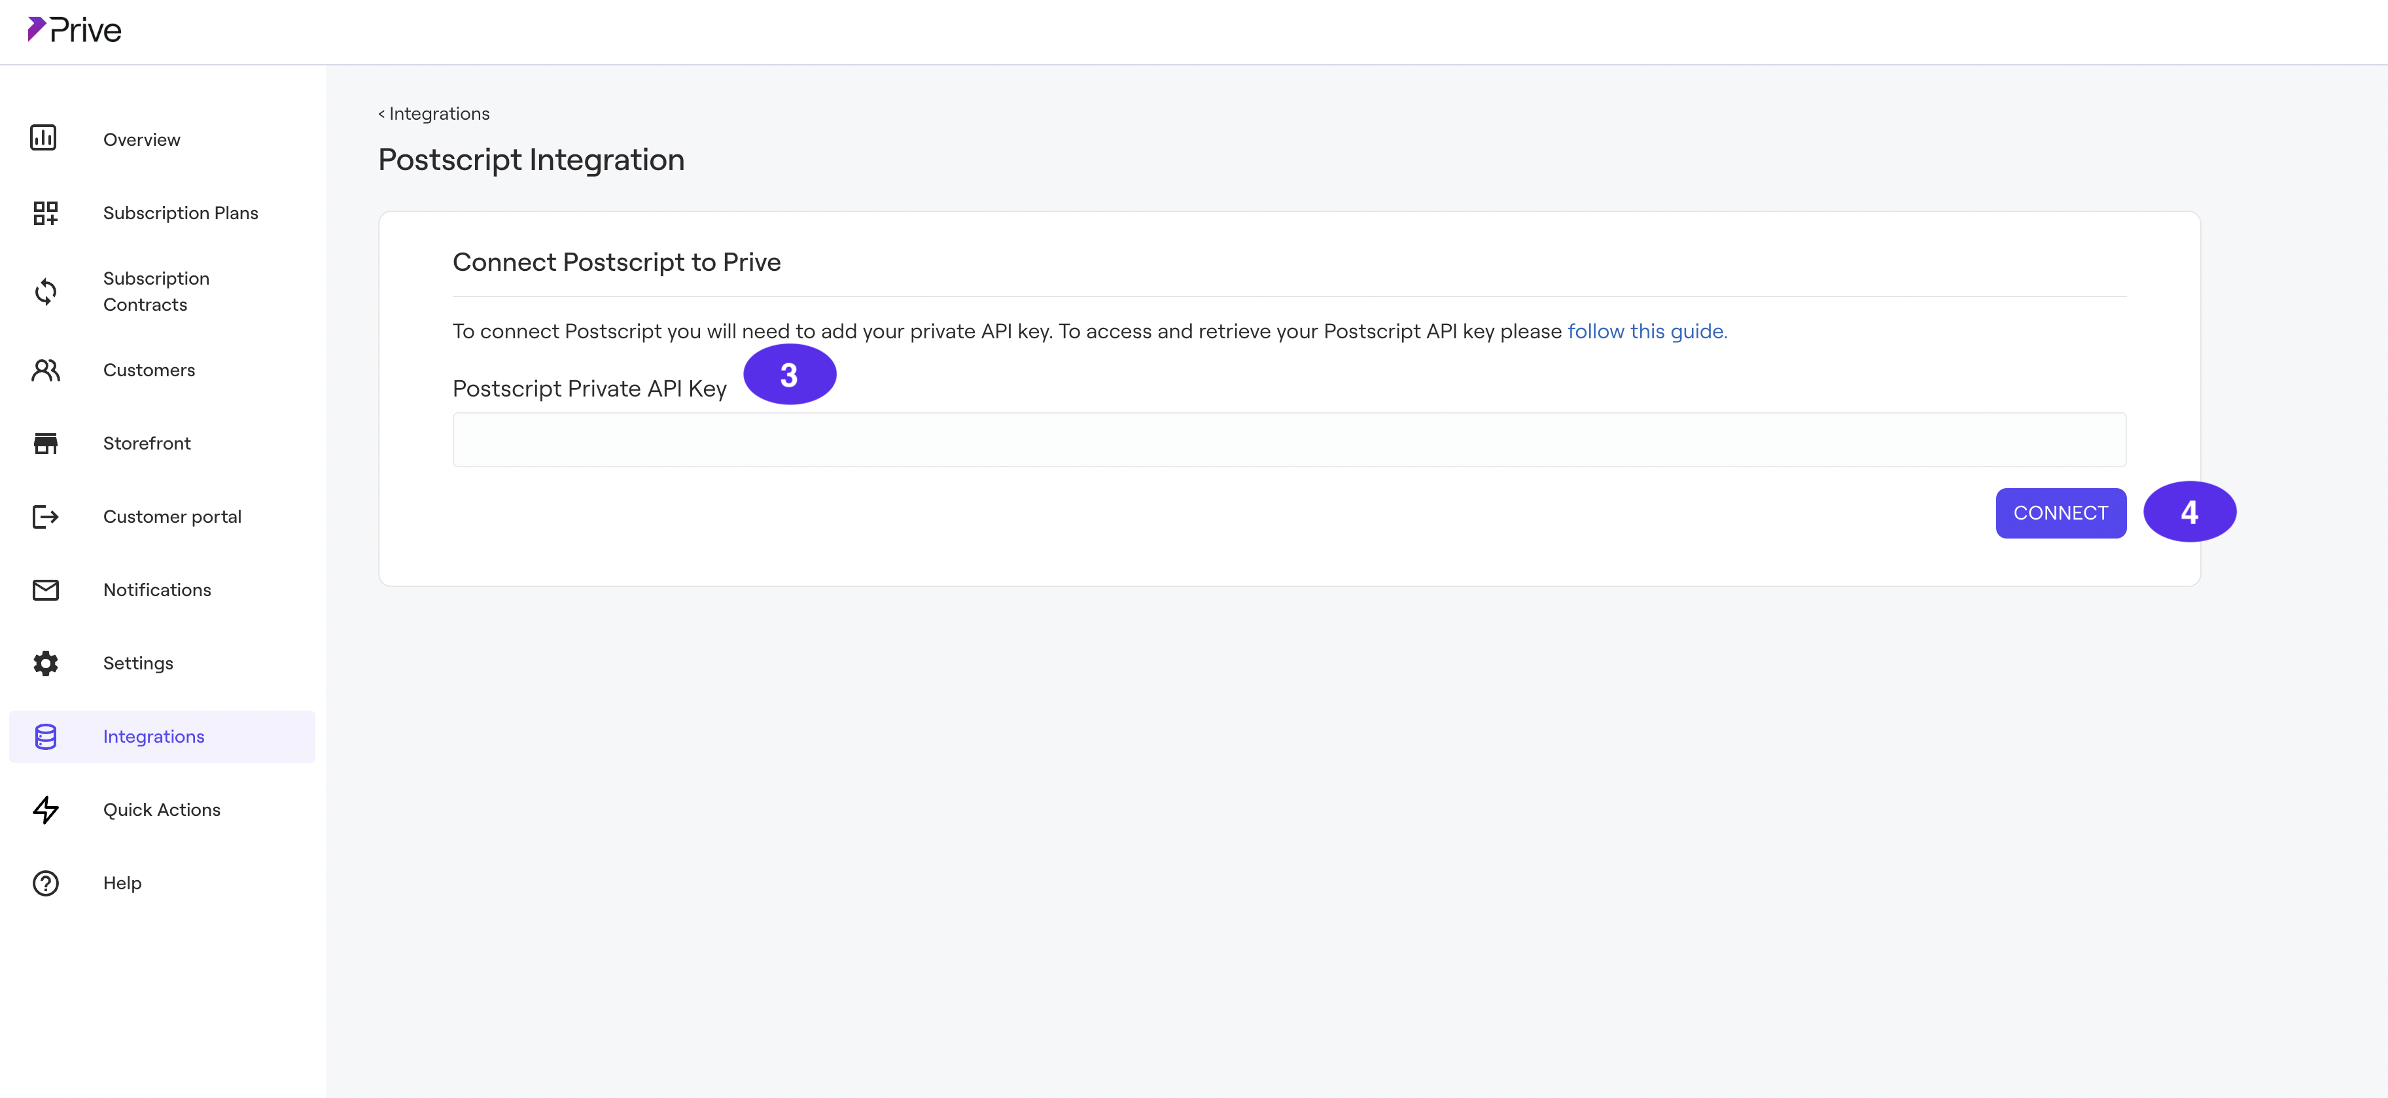Click the purple marker labeled 4
The image size is (2388, 1098).
[2190, 511]
